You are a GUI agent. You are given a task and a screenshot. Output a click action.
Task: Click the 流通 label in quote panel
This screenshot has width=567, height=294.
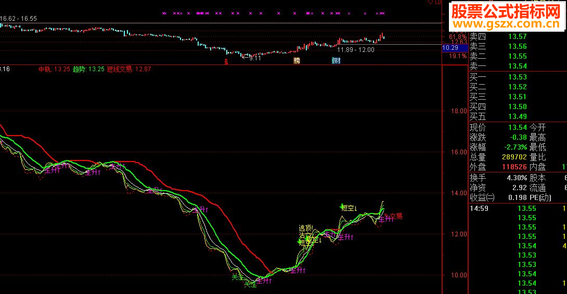(x=538, y=188)
